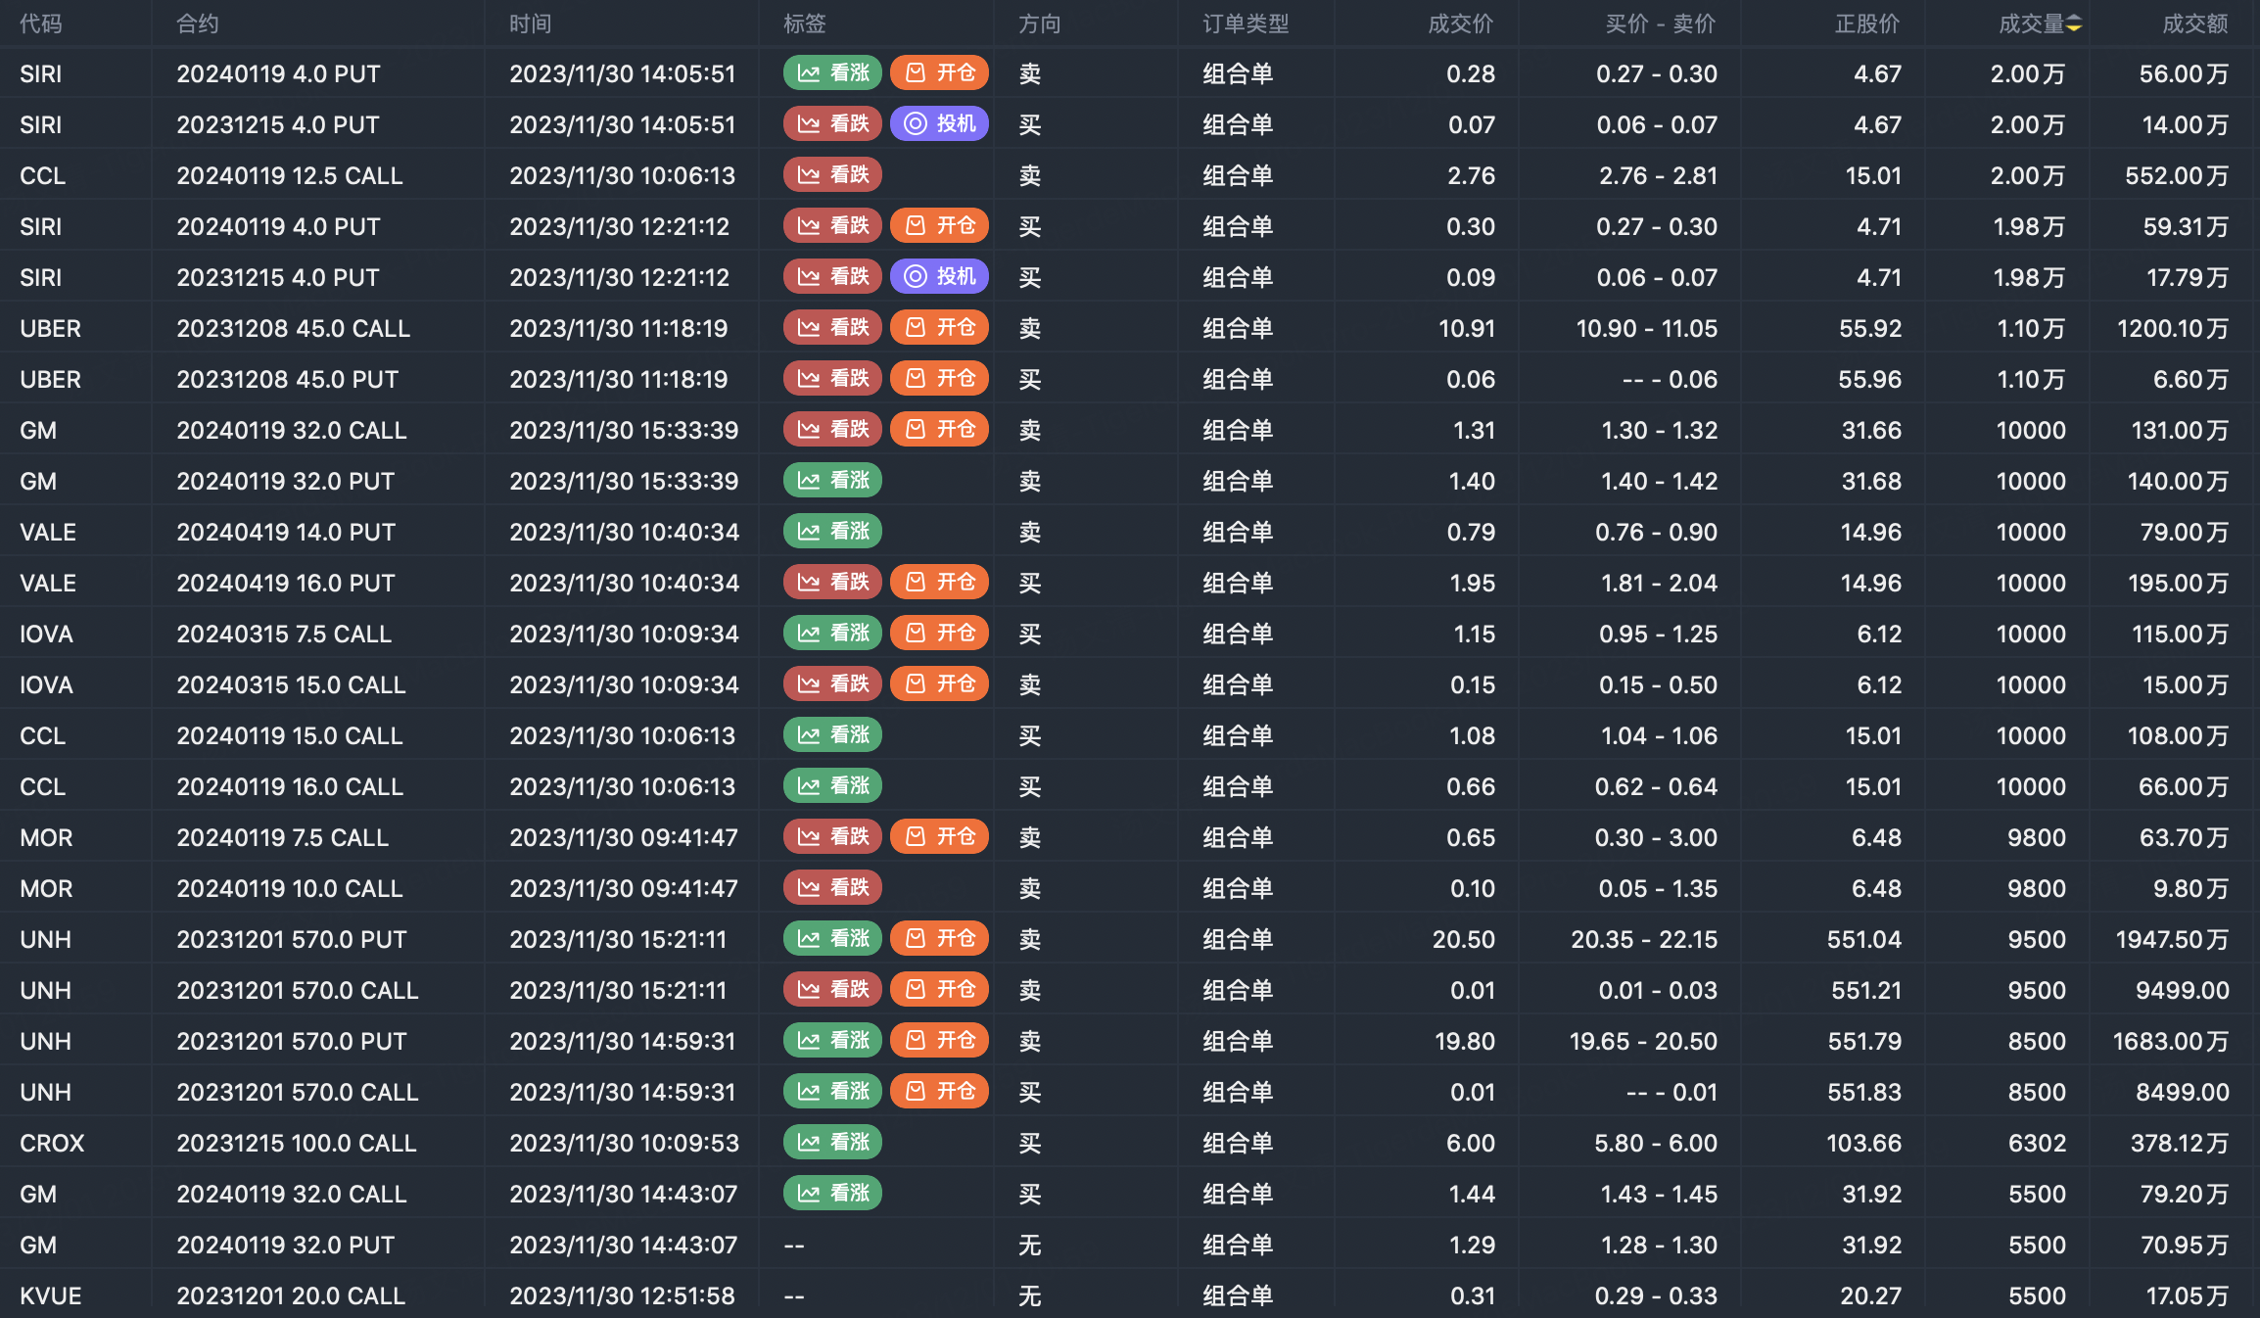Click the 开仓 tag on VALE 16.0 PUT row
Viewport: 2260px width, 1318px height.
[x=939, y=583]
